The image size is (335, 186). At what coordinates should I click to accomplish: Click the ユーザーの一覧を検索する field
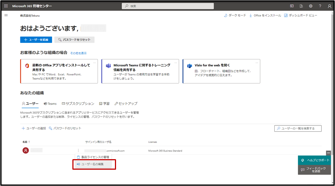tap(298, 128)
